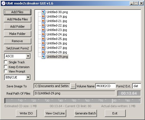Click the Untitled-29.png file icon
Image resolution: width=145 pixels, height=120 pixels.
[x=43, y=57]
